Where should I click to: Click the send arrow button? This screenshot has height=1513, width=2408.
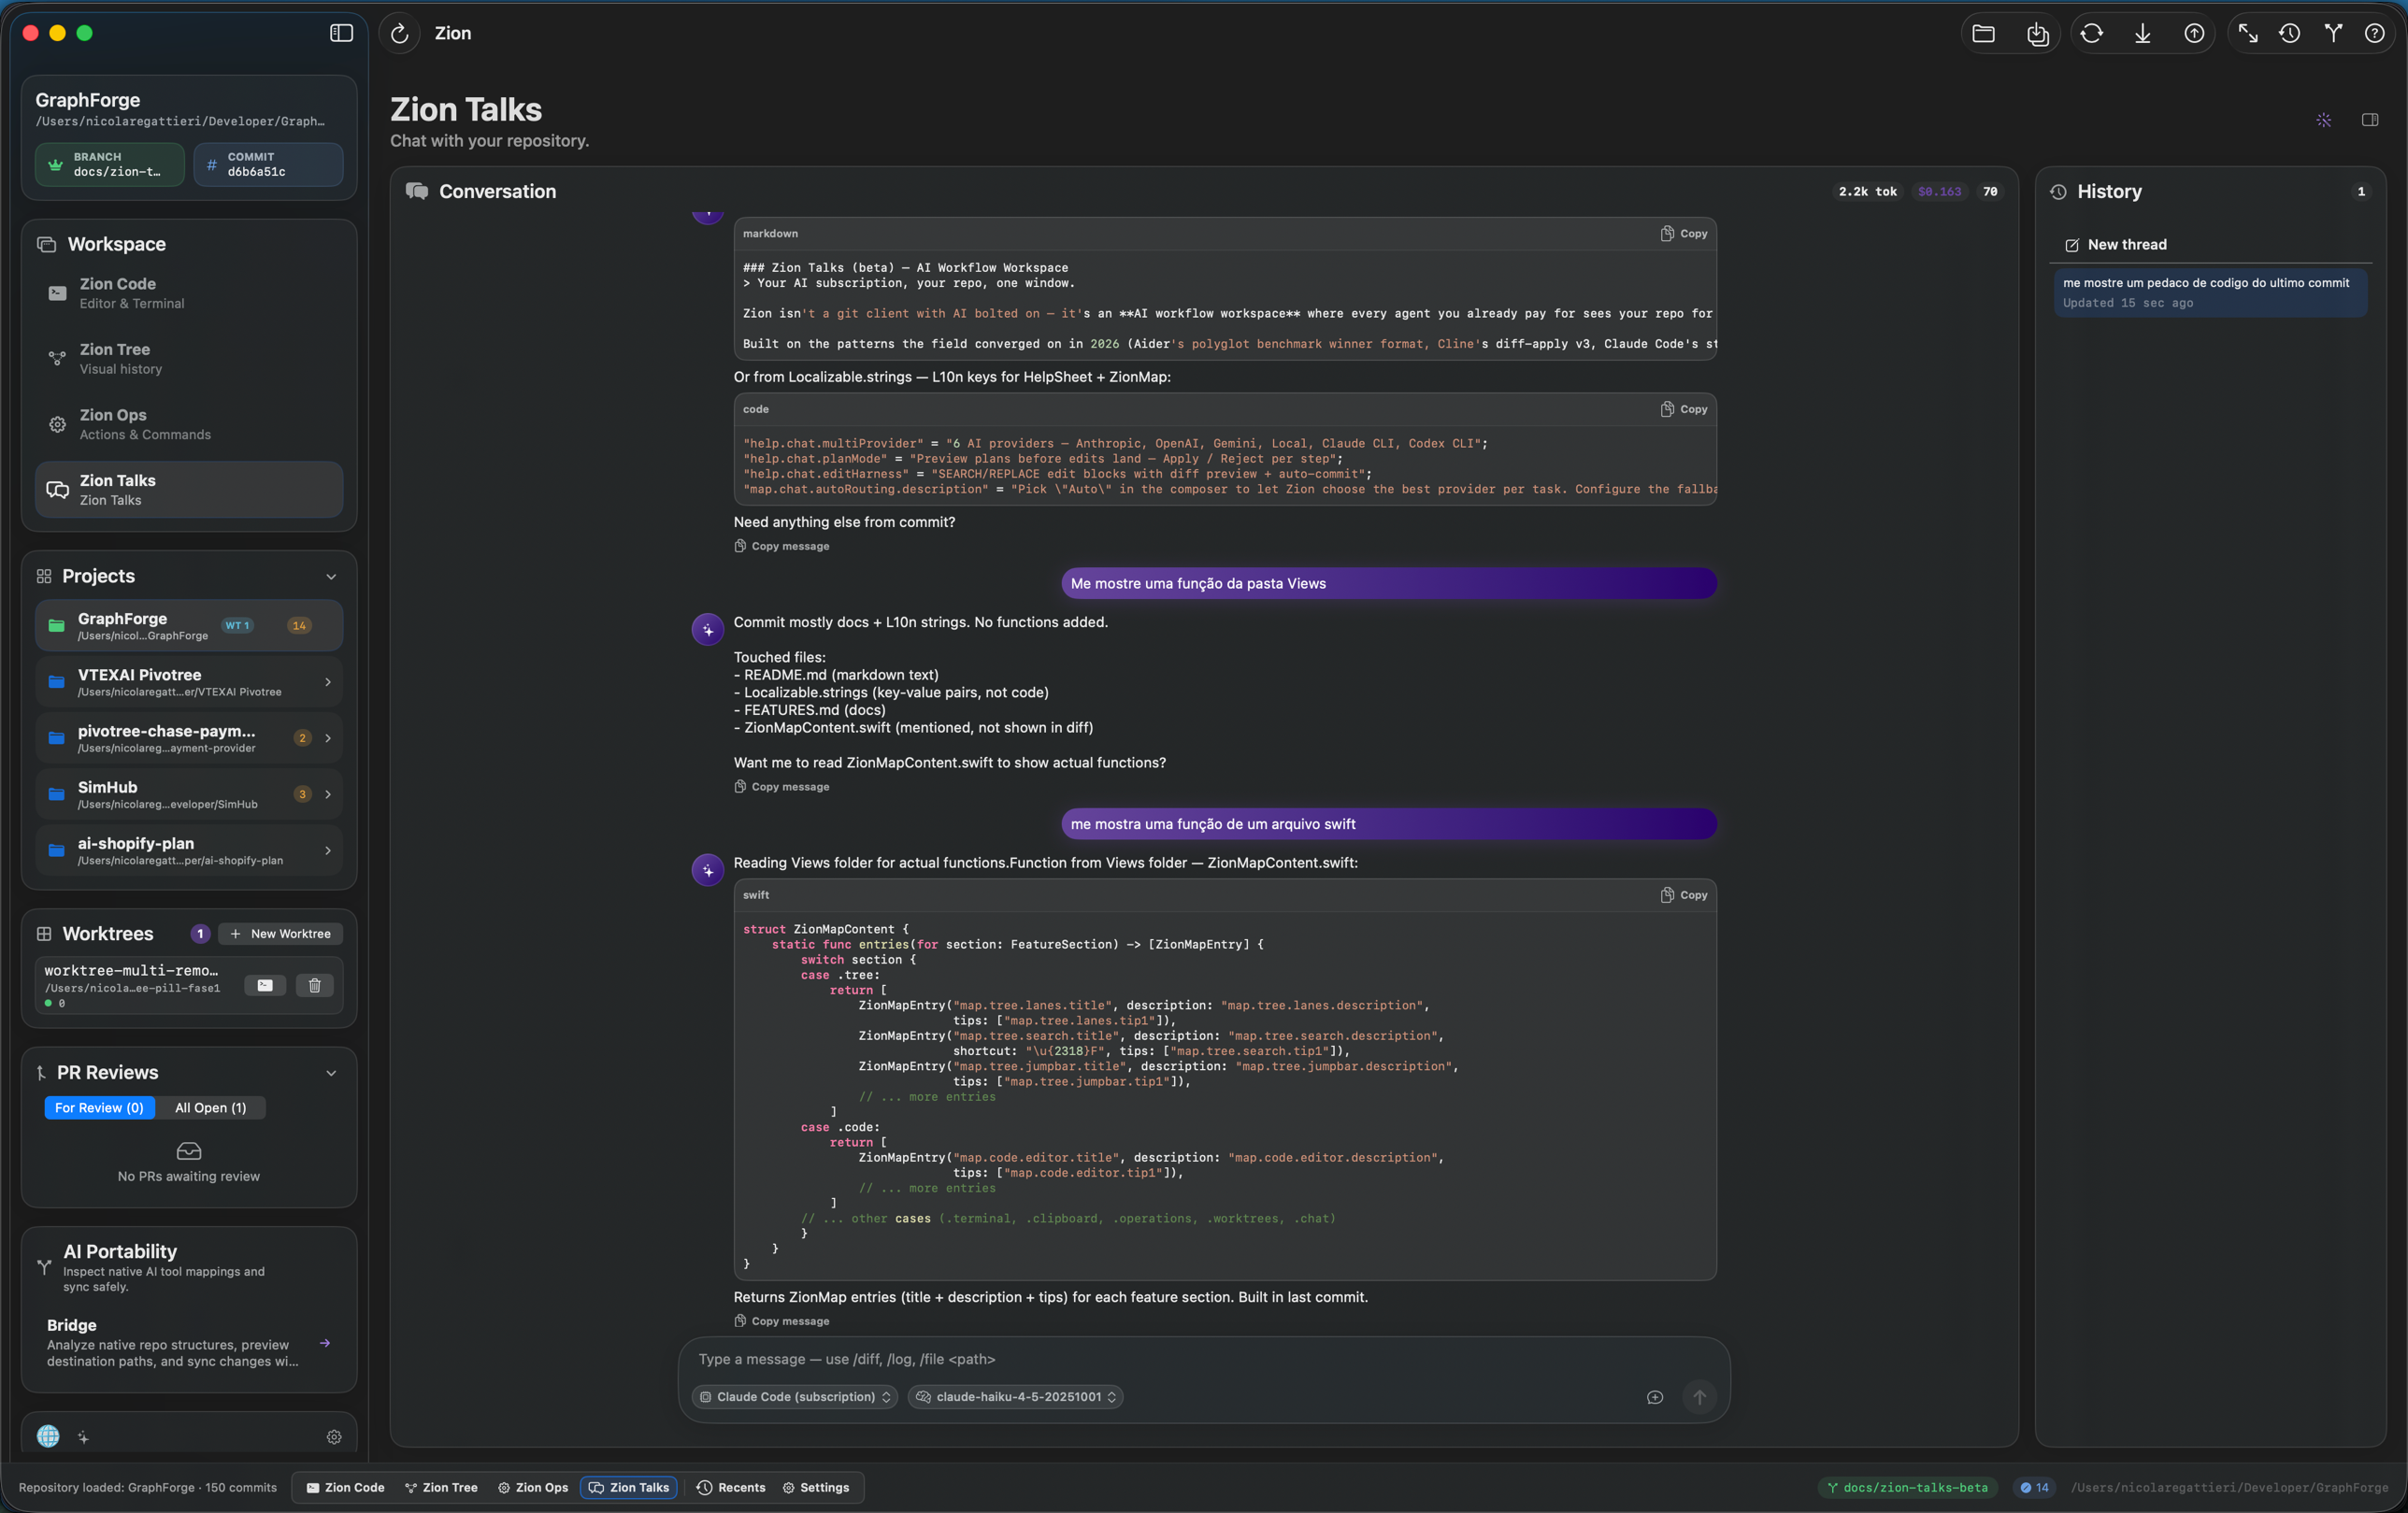point(1699,1397)
